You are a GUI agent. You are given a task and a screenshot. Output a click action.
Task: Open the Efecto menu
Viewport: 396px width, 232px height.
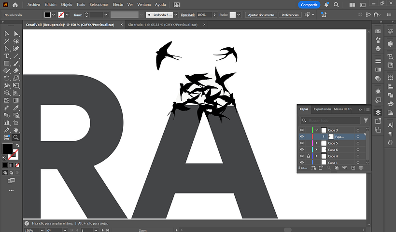(118, 4)
